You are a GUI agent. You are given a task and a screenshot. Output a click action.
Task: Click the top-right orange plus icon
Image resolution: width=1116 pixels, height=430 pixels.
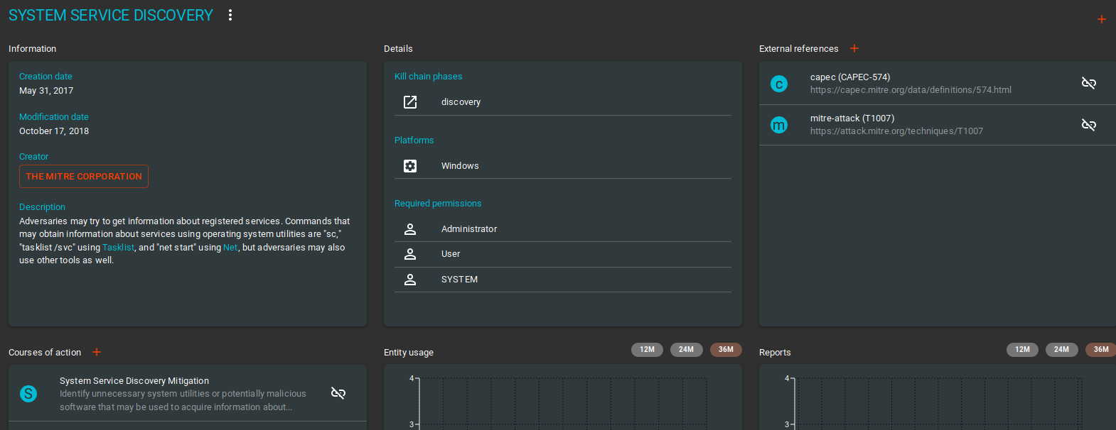tap(1101, 19)
